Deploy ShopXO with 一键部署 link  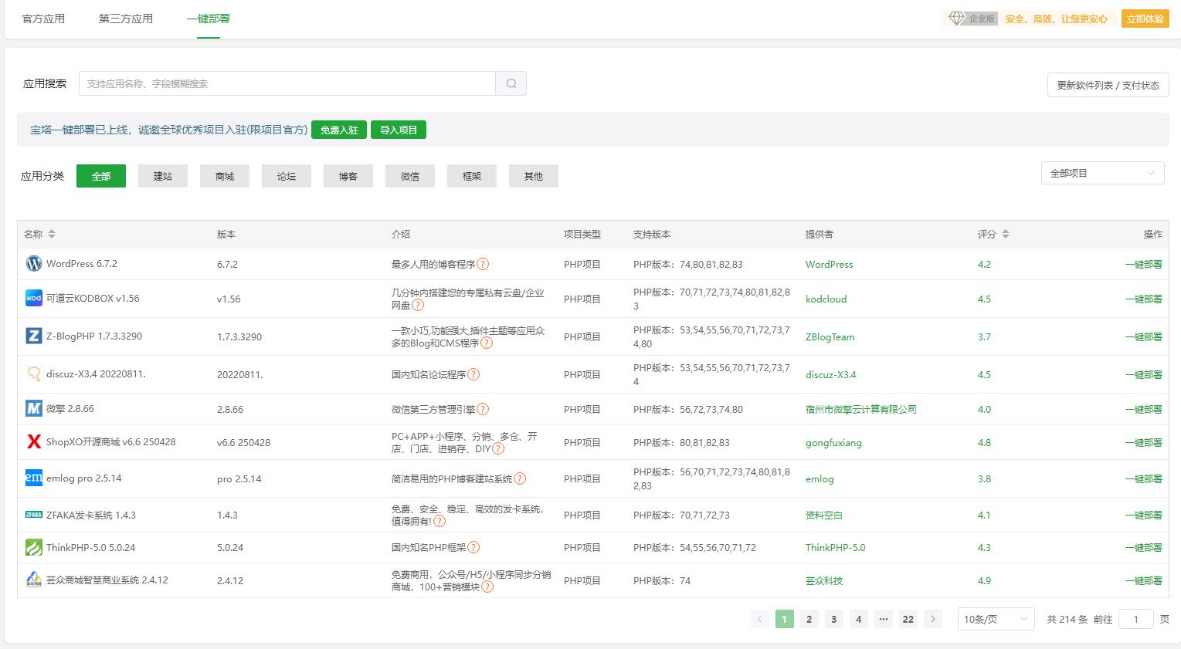(x=1143, y=442)
